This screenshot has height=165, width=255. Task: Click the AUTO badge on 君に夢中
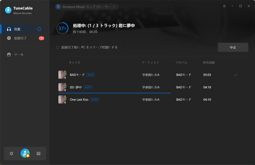[x=88, y=87]
